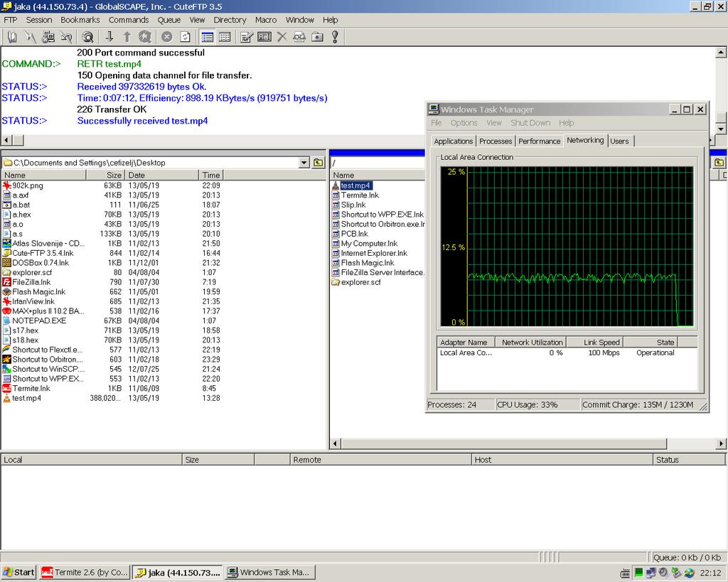Open the Commands menu
The image size is (728, 582).
129,20
